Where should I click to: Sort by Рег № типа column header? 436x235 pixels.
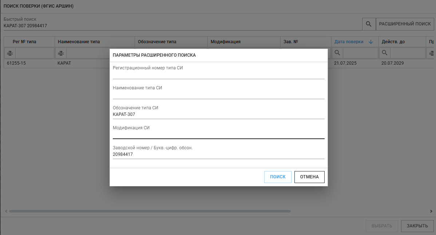click(24, 42)
